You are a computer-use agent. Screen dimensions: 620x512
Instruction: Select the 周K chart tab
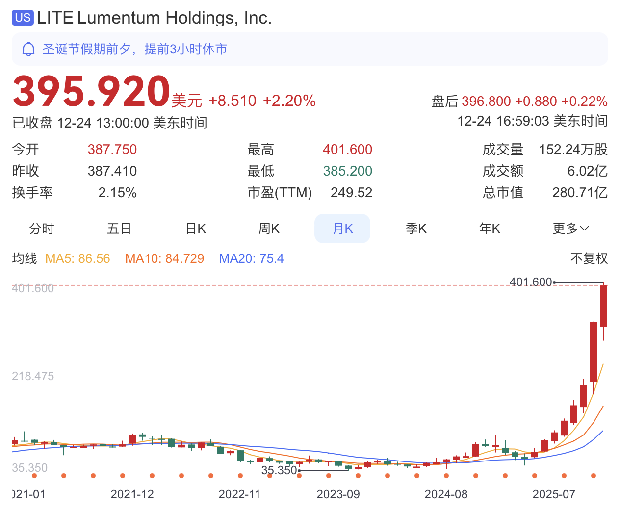pos(269,229)
